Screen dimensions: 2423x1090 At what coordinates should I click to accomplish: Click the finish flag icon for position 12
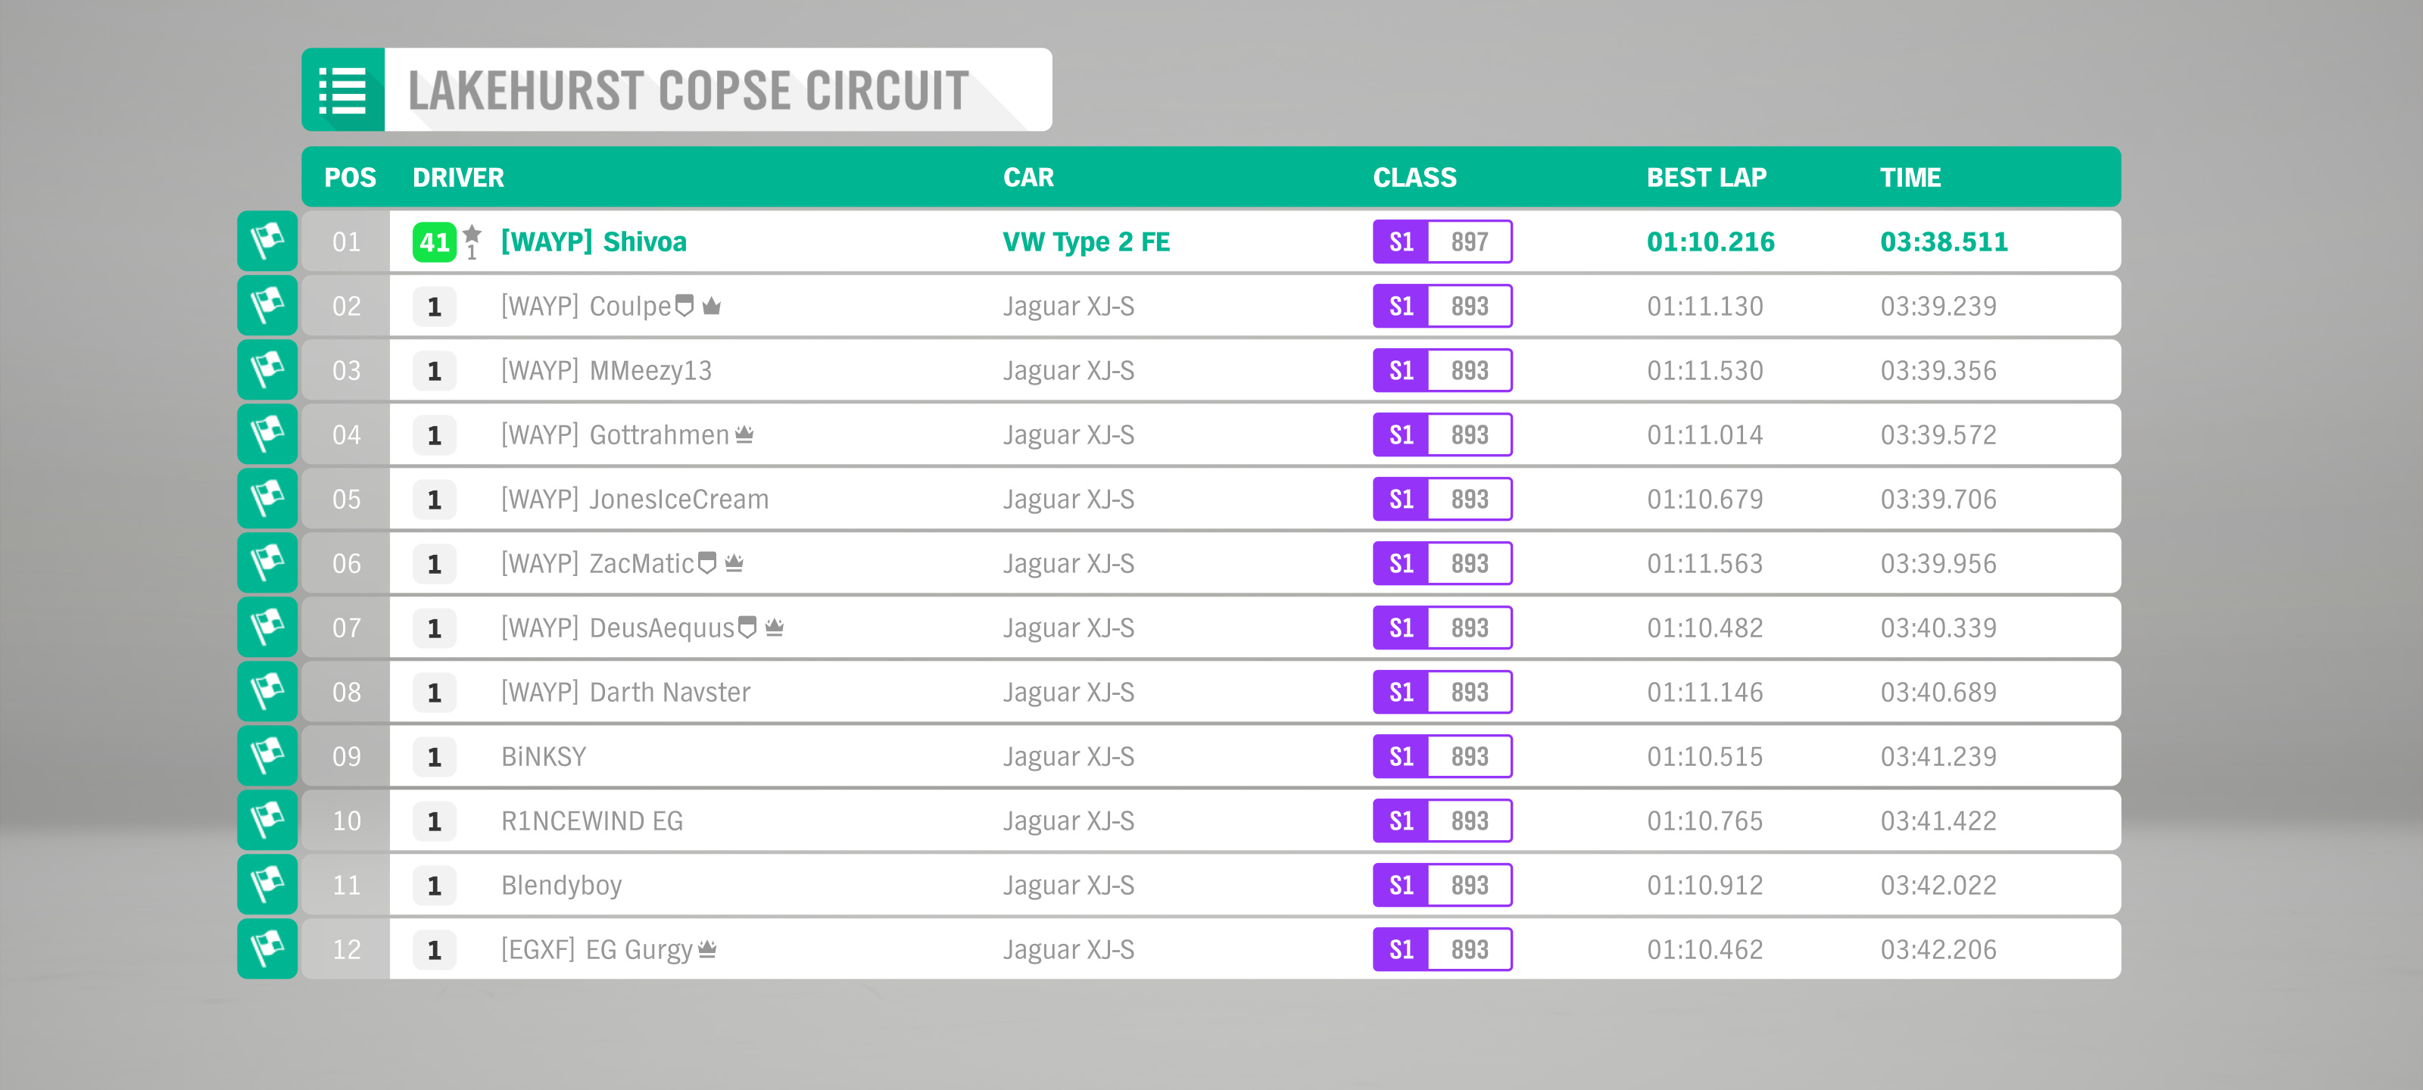pyautogui.click(x=267, y=949)
